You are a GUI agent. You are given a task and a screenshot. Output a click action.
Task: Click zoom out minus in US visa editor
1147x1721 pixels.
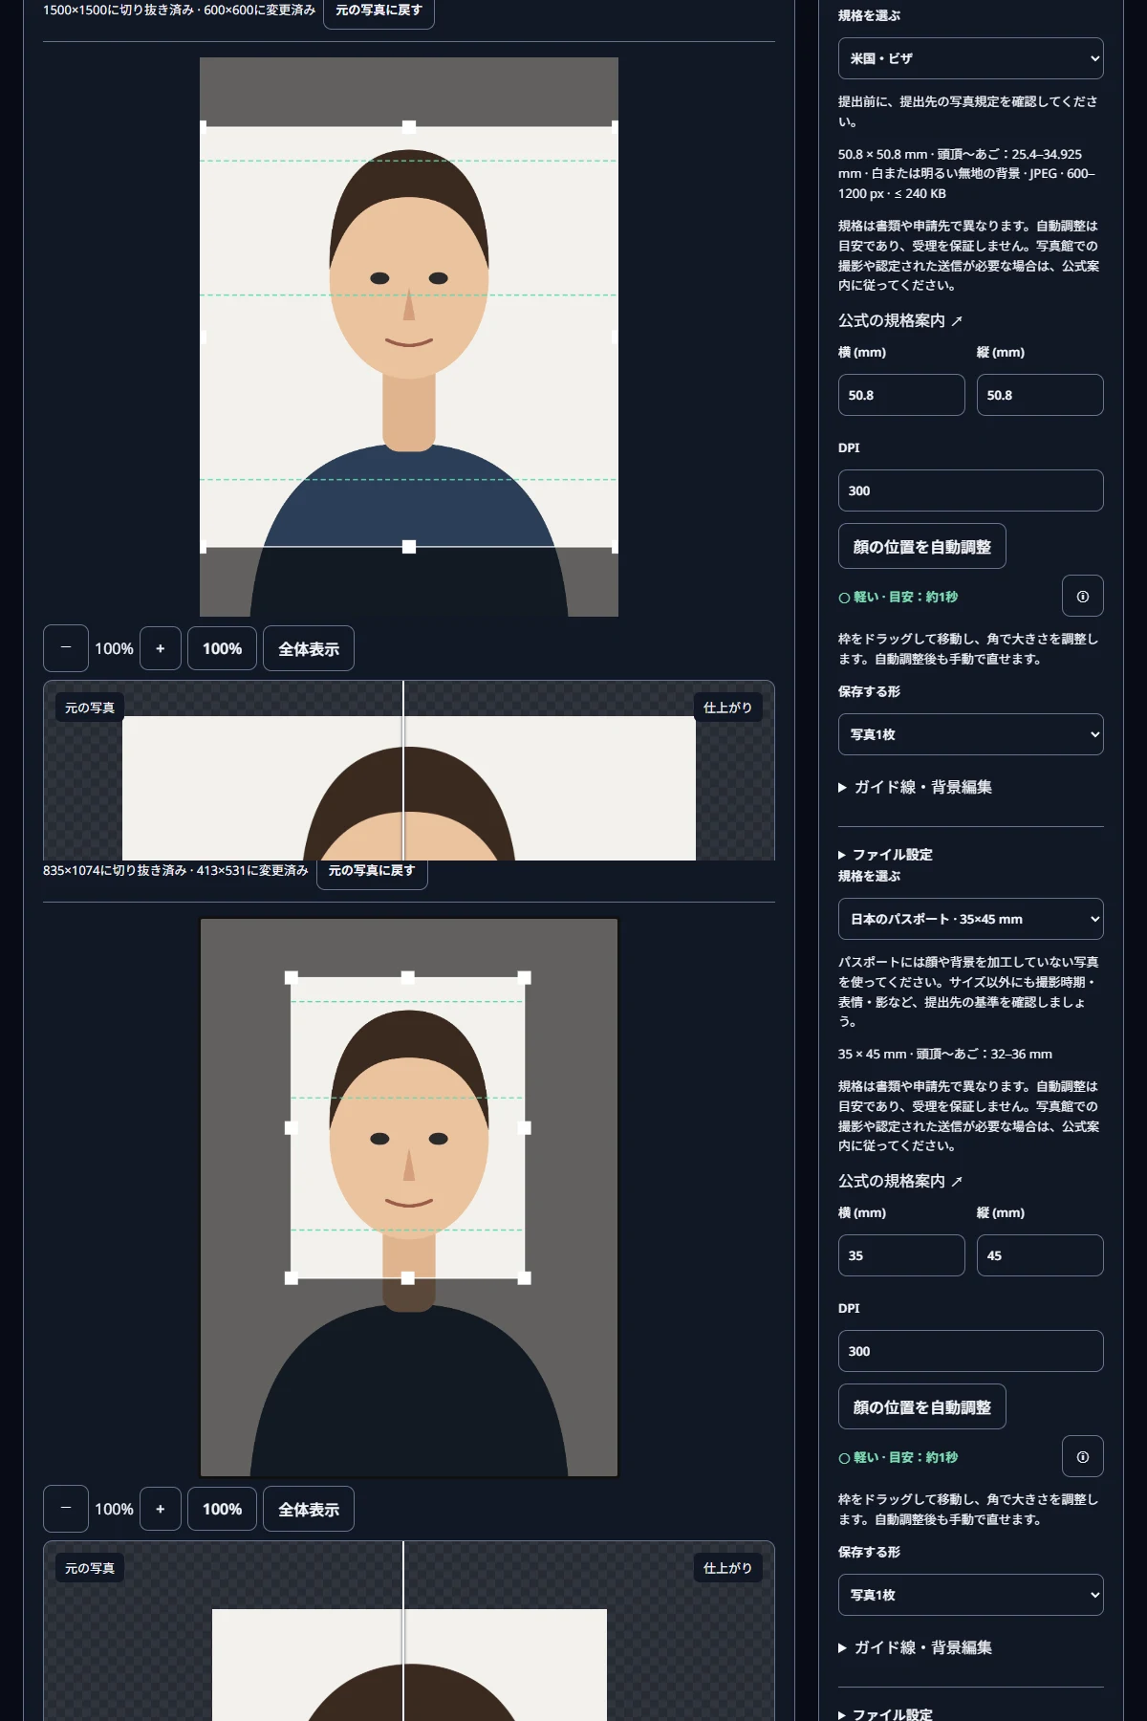[x=66, y=648]
